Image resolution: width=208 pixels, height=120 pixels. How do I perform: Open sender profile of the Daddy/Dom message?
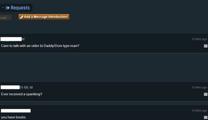(11, 39)
